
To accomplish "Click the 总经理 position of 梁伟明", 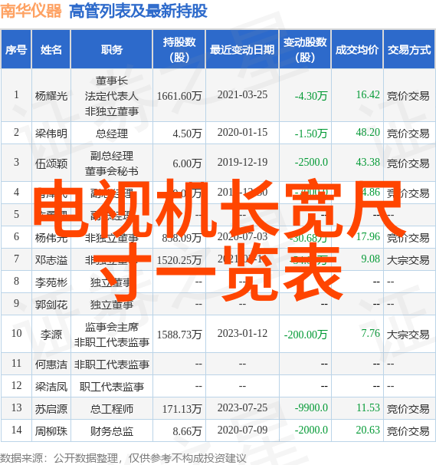I will click(112, 134).
